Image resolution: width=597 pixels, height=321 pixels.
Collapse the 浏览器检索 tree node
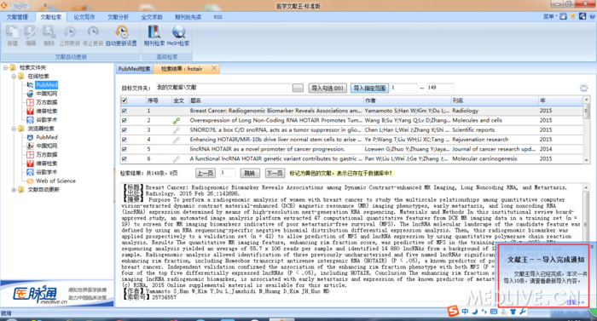14,129
